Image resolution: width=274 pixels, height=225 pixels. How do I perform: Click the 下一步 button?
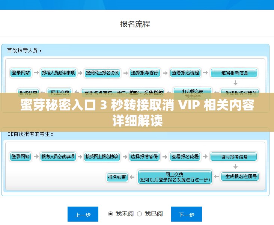pos(187,214)
